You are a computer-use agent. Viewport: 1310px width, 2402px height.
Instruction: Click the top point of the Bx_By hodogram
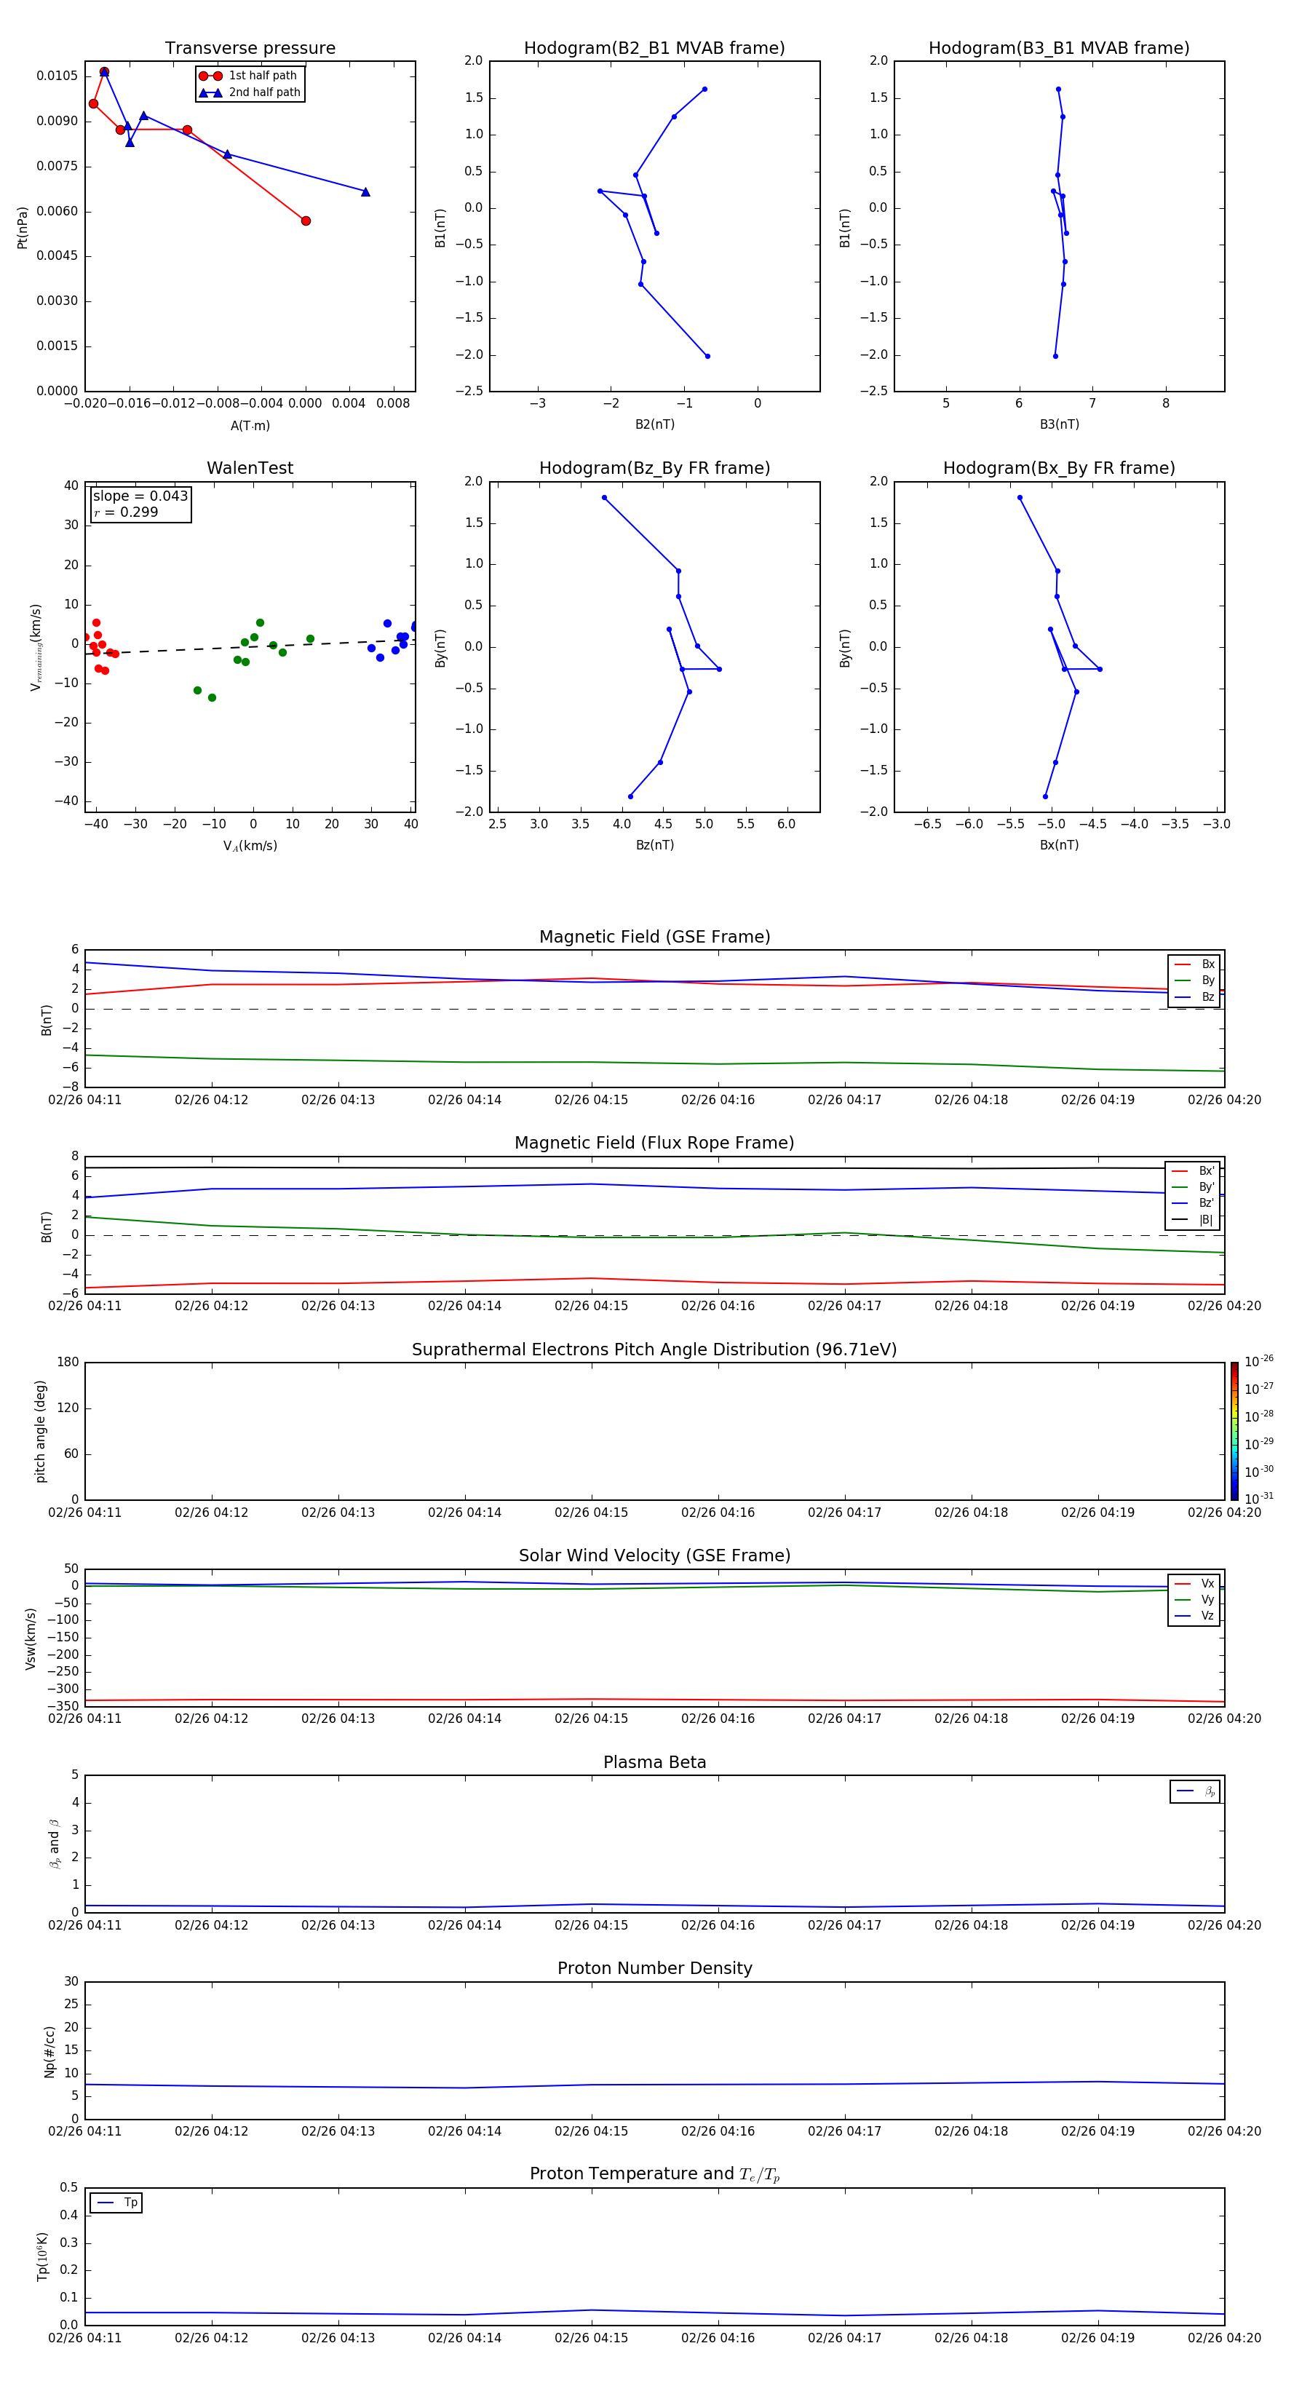[1020, 498]
